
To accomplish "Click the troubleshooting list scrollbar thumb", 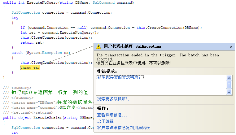I will tap(229, 85).
